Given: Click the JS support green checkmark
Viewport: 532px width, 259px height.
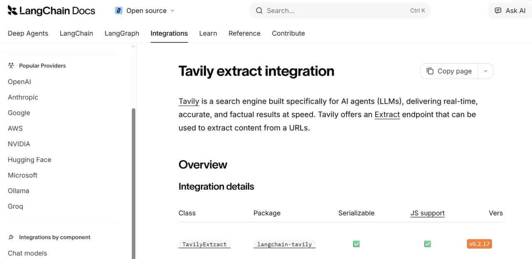Looking at the screenshot, I should 428,244.
